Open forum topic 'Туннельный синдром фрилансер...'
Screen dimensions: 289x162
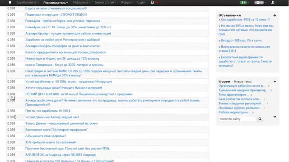click(243, 90)
